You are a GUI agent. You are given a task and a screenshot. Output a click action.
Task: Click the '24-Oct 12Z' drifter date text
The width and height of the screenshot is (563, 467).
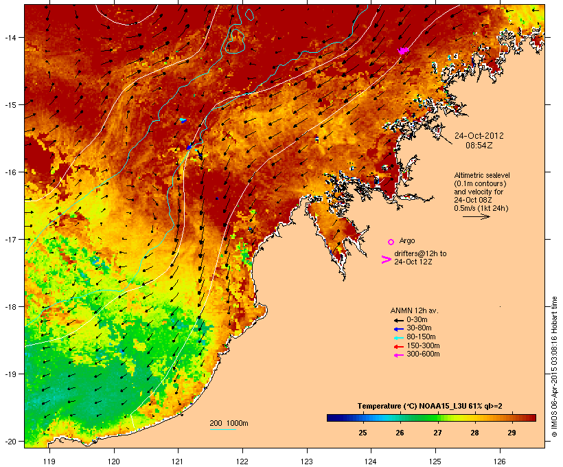(413, 262)
